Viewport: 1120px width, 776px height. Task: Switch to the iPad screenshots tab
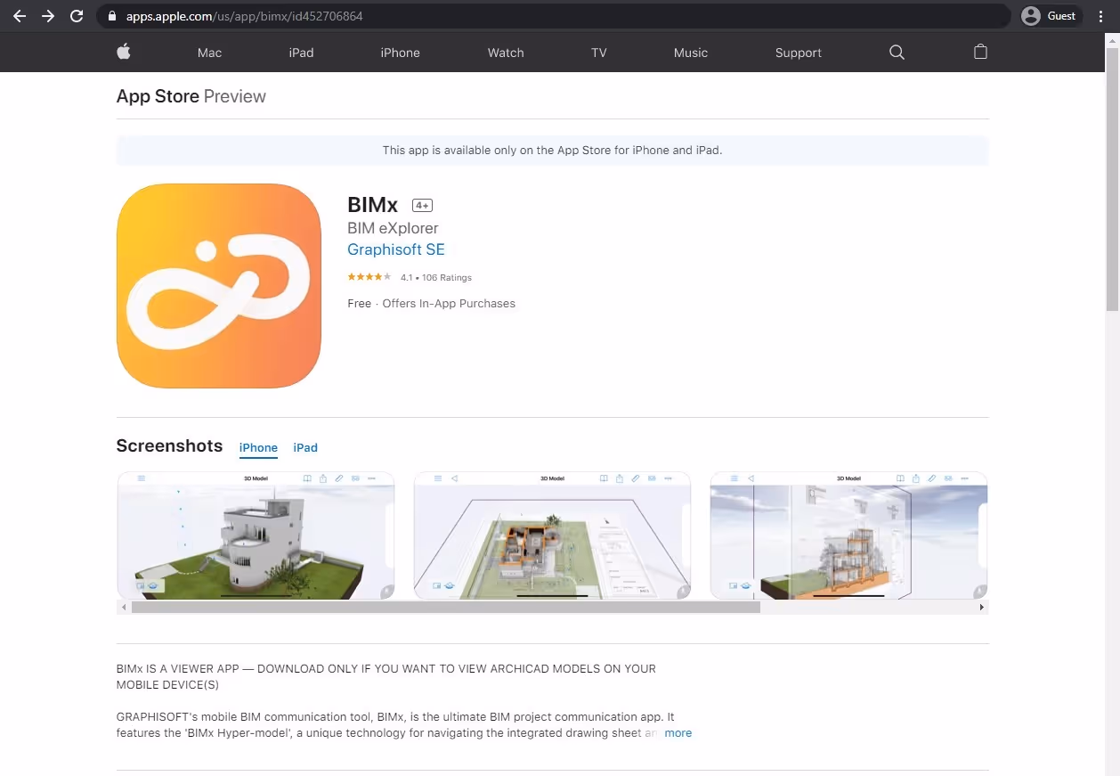[305, 447]
